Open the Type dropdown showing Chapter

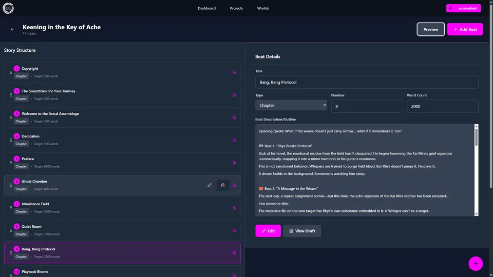[291, 106]
